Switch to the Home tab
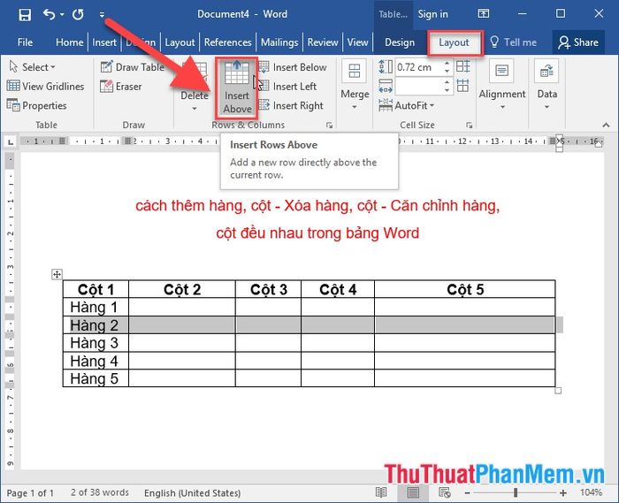Viewport: 619px width, 503px height. click(x=70, y=42)
